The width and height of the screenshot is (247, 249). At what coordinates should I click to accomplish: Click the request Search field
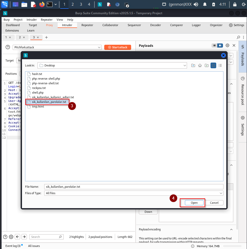pos(46,237)
